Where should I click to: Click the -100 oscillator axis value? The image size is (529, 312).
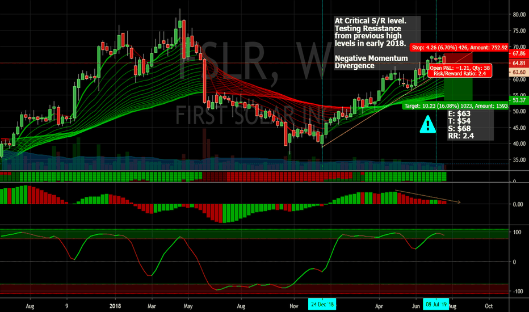tap(518, 292)
